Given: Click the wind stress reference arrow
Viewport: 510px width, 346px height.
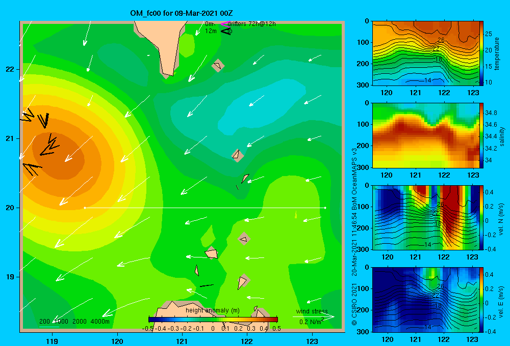Looking at the screenshot, I should click(313, 316).
